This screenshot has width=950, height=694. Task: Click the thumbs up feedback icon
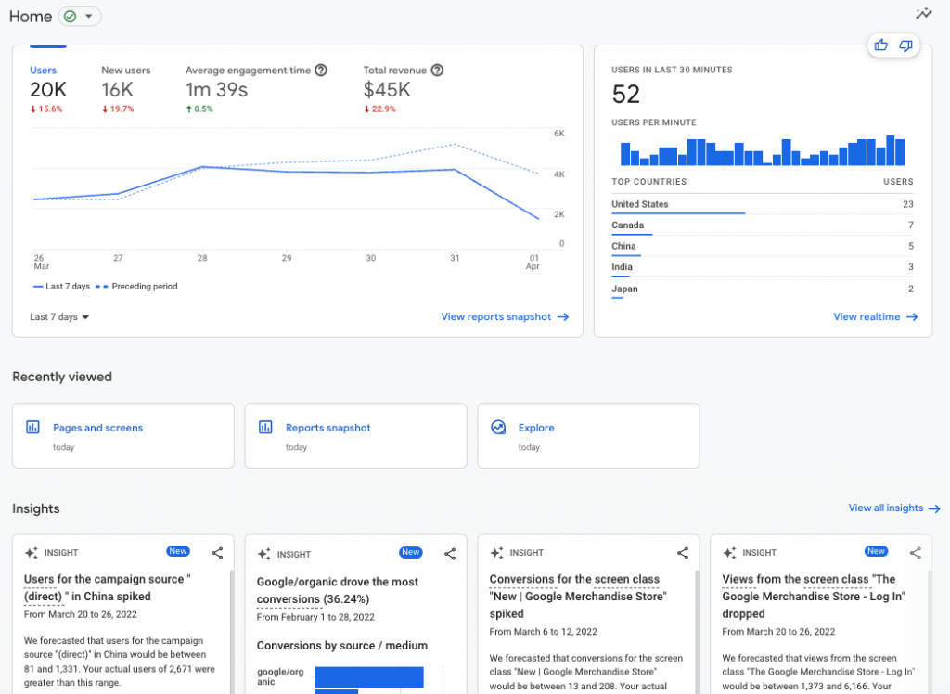click(880, 45)
